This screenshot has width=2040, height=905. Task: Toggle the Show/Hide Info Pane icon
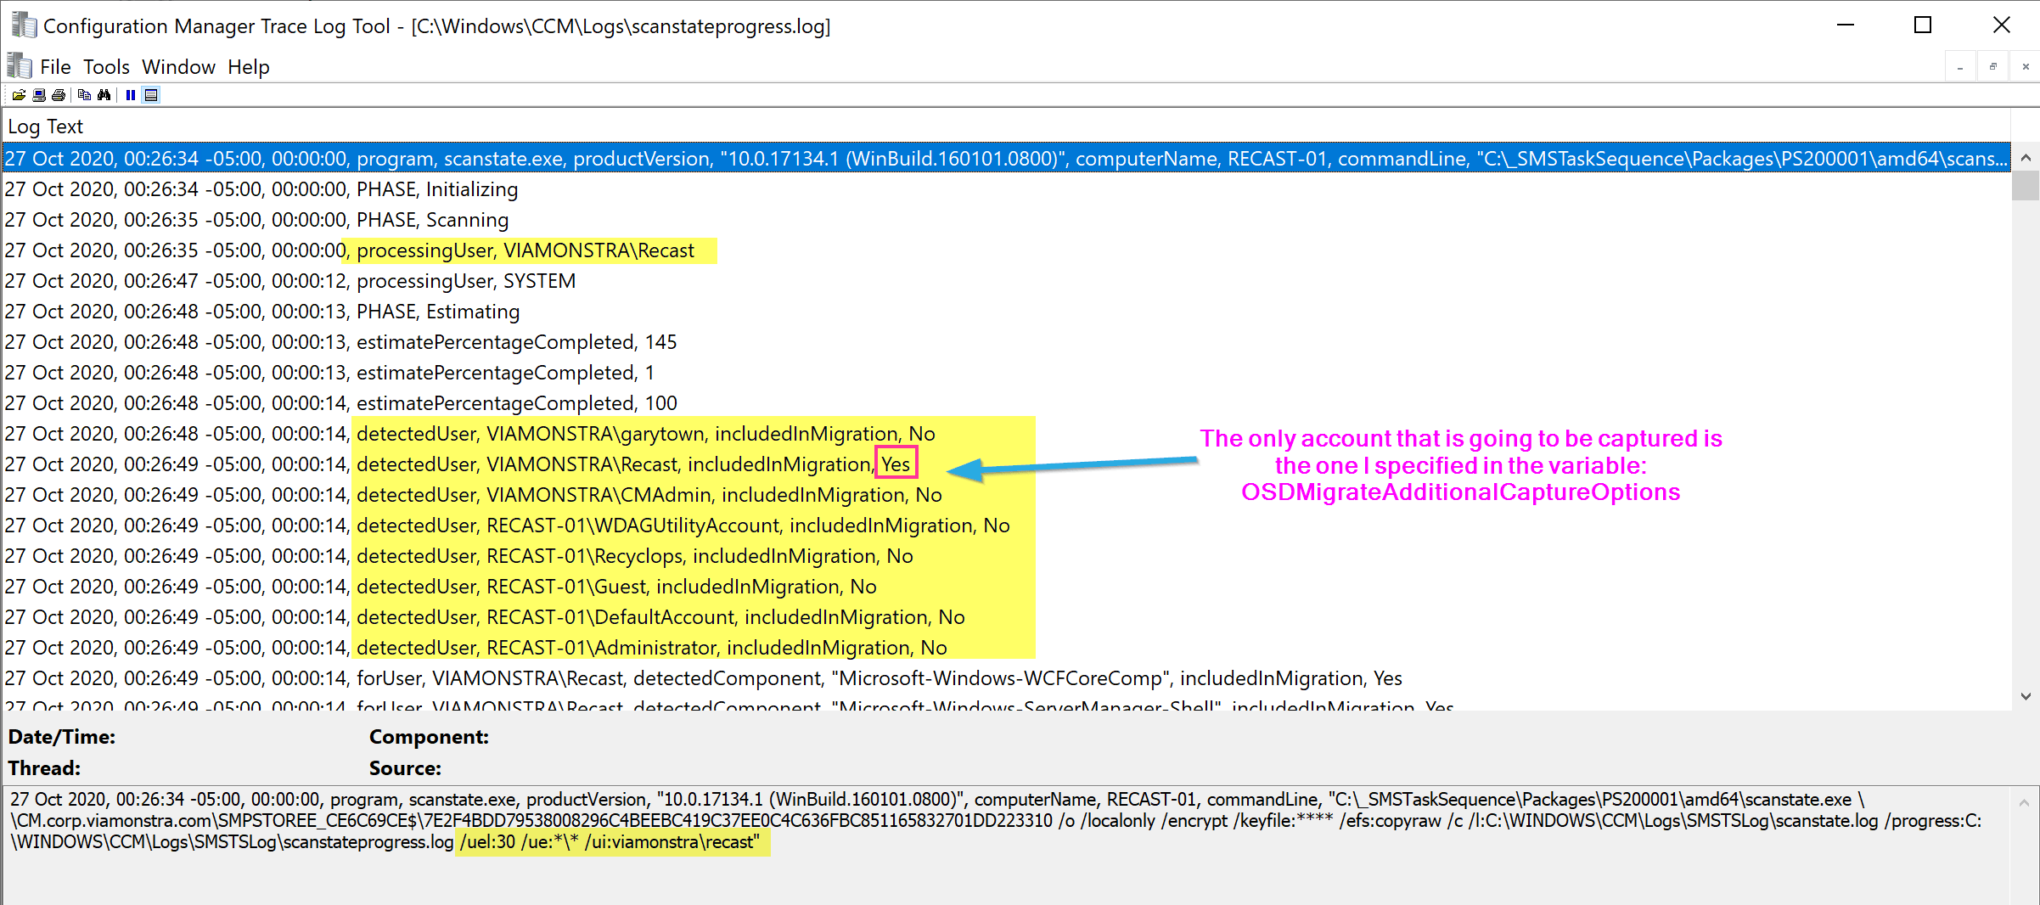point(151,95)
